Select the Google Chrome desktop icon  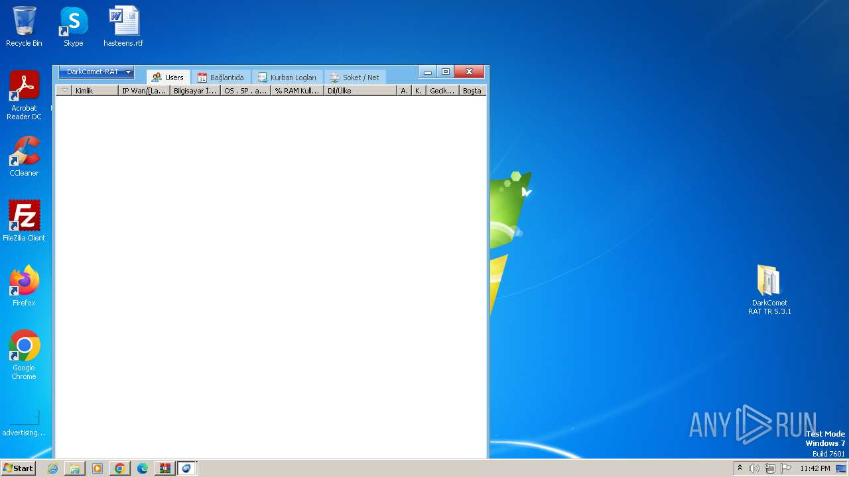(24, 355)
